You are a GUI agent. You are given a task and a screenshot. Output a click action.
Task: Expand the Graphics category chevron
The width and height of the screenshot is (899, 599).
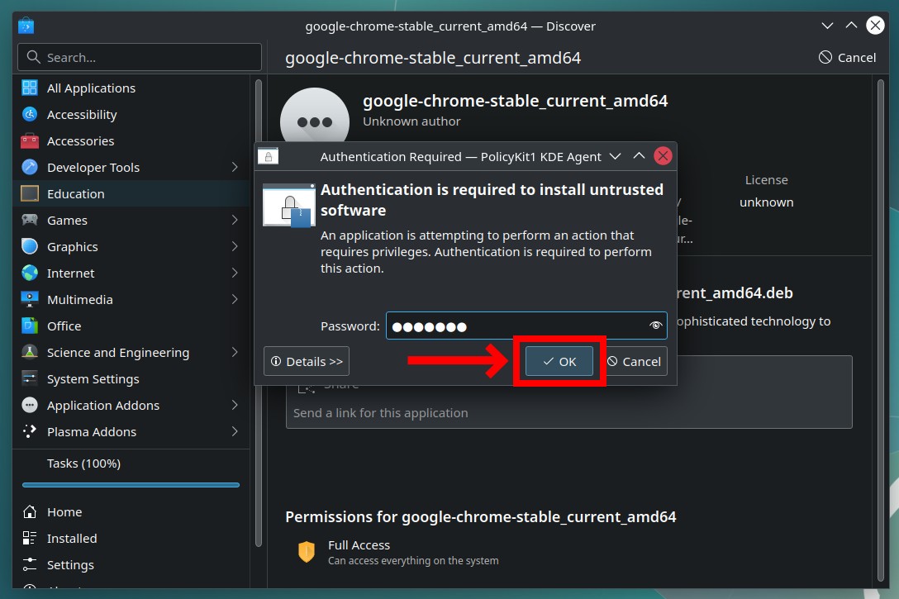235,246
